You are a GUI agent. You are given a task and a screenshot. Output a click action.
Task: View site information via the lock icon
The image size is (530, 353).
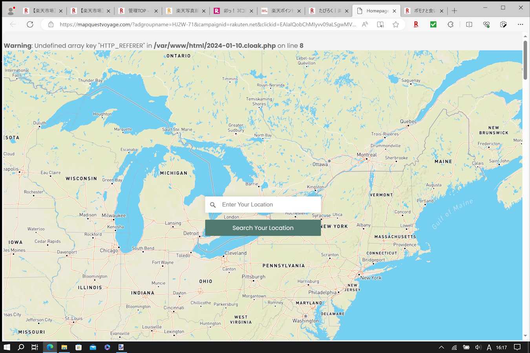tap(51, 24)
